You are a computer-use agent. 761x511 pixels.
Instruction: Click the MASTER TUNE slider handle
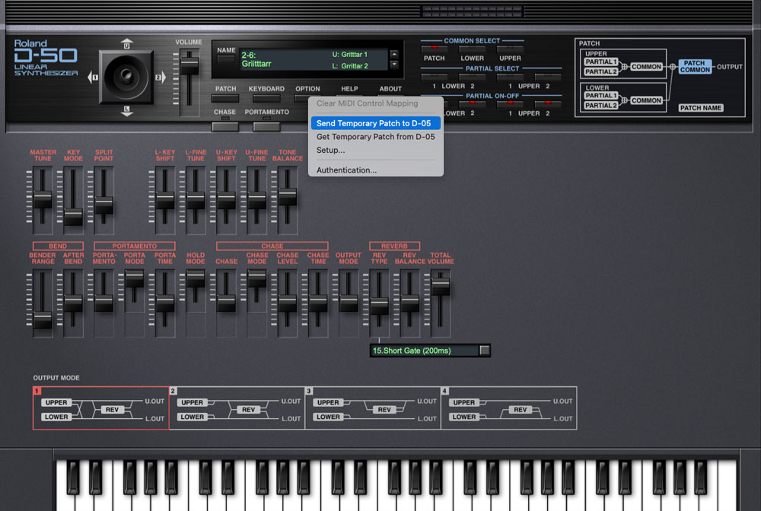43,200
